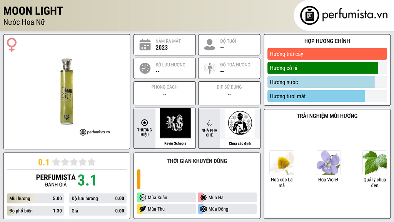Click the clock icon beside Độ lưu hương

click(145, 68)
